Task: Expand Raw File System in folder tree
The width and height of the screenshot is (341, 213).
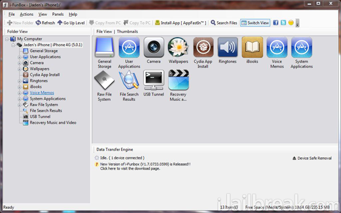Action: click(x=19, y=105)
